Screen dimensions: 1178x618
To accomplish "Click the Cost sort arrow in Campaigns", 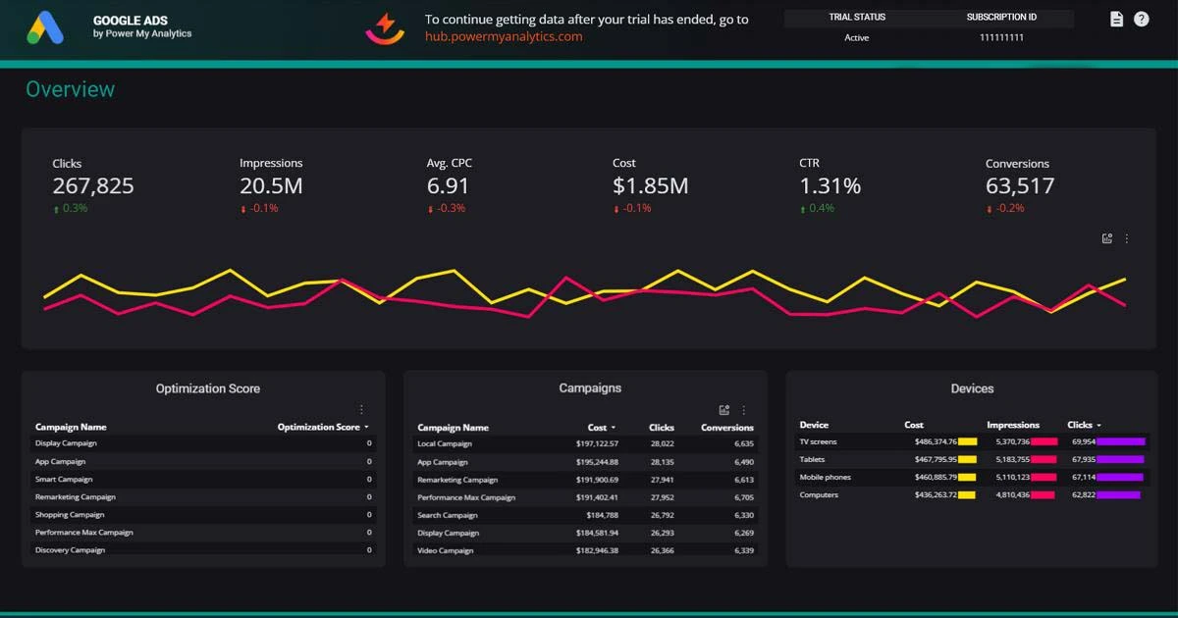I will click(614, 428).
